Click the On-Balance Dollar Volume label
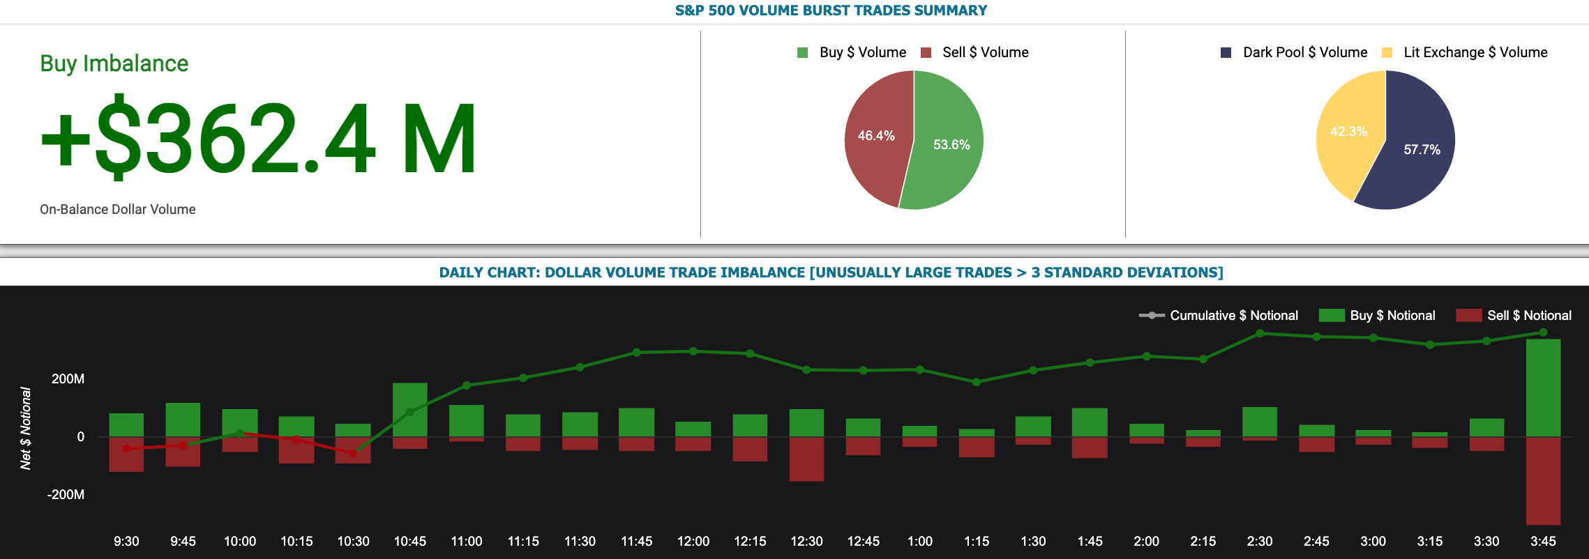The height and width of the screenshot is (559, 1589). tap(118, 209)
